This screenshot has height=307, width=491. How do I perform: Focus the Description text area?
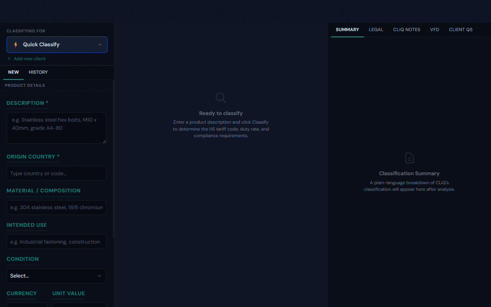(x=56, y=128)
